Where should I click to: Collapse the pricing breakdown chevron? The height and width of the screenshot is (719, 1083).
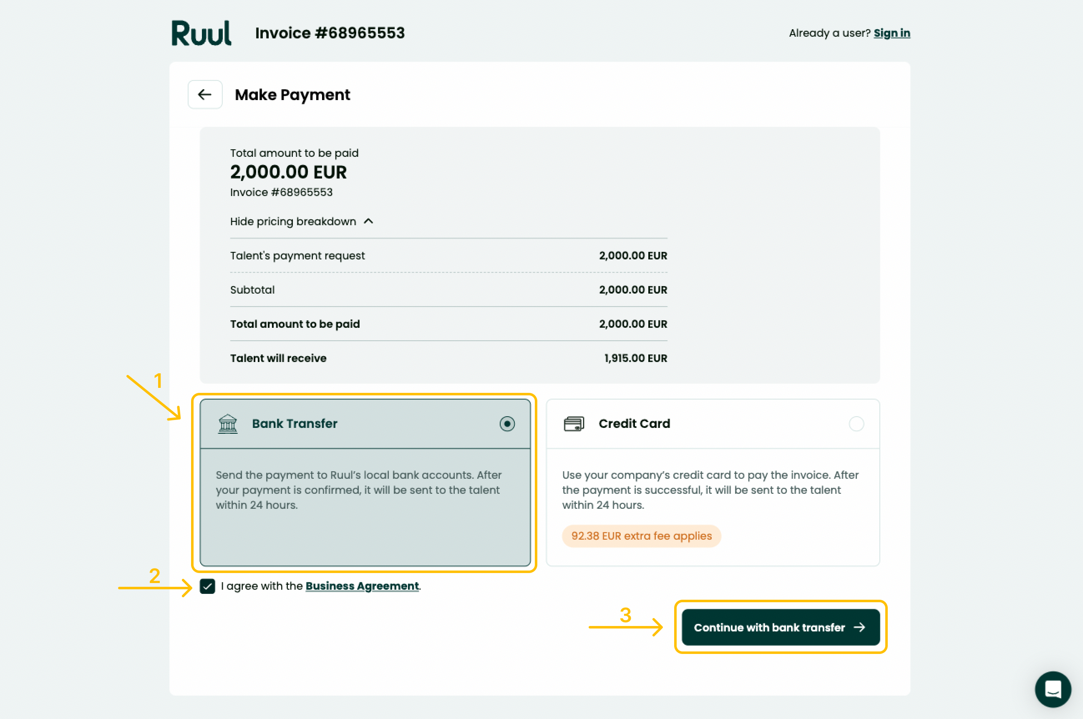[x=368, y=221]
